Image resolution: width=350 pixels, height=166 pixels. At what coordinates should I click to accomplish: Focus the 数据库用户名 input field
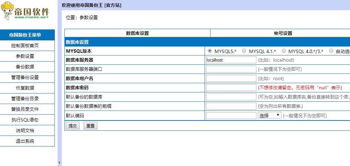231,78
